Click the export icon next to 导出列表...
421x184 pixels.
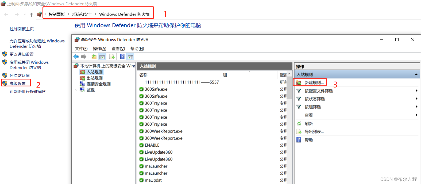pos(299,132)
